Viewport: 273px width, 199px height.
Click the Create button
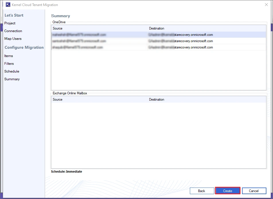[x=228, y=191]
